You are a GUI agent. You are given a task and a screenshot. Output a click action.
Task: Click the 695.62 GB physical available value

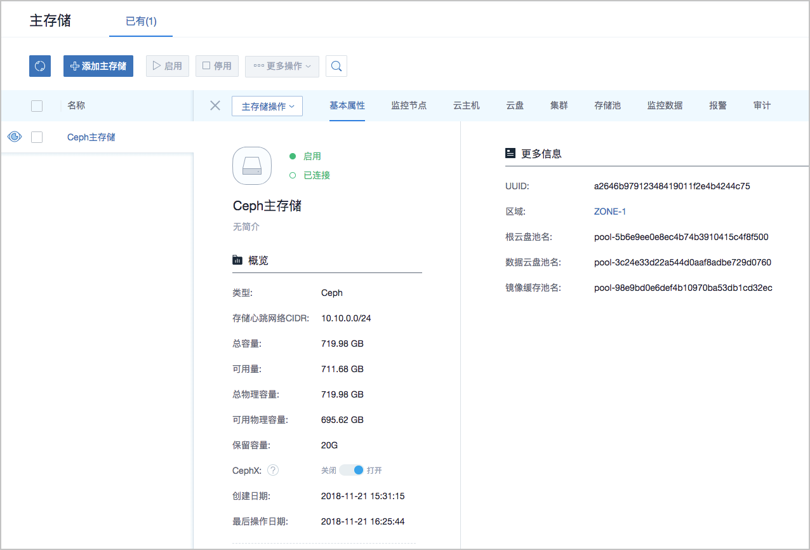click(x=342, y=420)
